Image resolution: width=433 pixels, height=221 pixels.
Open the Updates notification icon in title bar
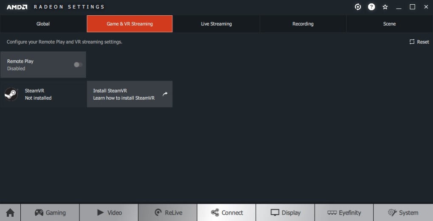click(x=358, y=7)
